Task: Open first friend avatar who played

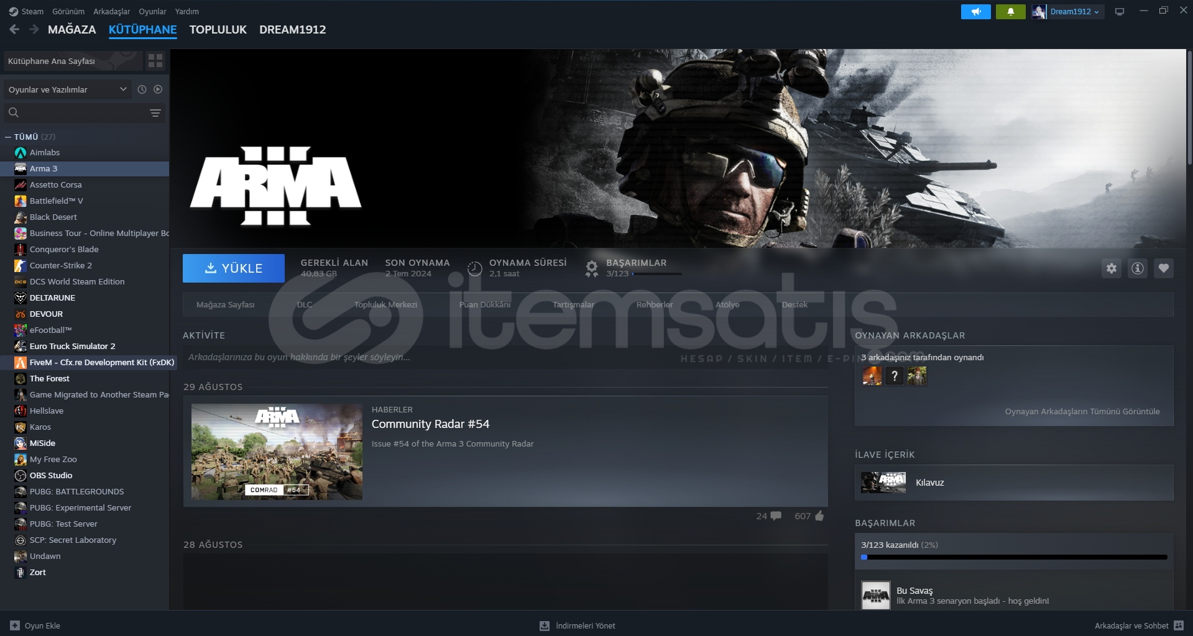Action: (872, 376)
